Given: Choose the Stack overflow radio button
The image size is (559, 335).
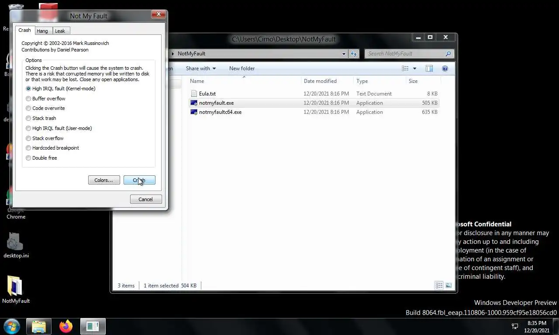Looking at the screenshot, I should [28, 138].
